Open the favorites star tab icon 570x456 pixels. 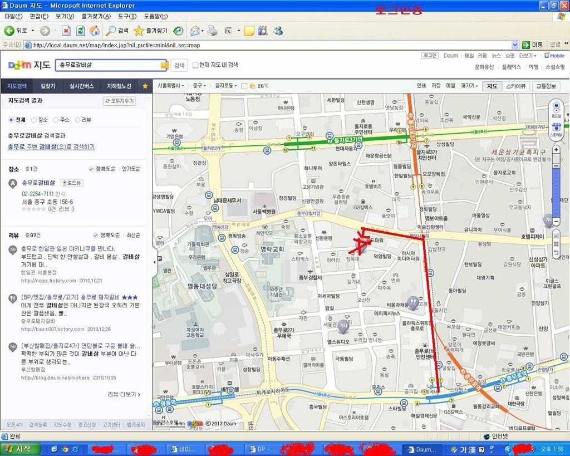click(x=145, y=86)
